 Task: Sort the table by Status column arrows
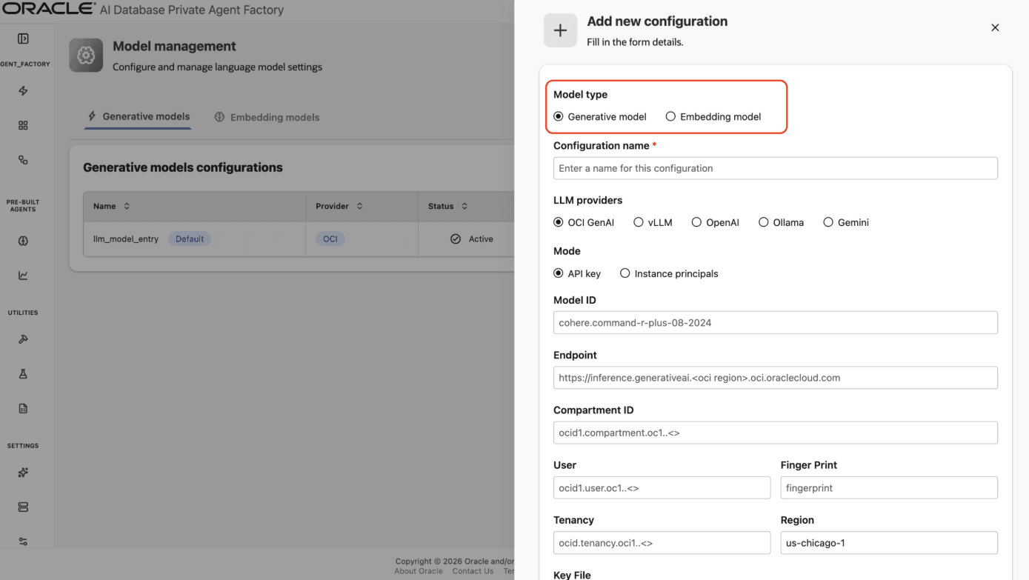pos(464,206)
